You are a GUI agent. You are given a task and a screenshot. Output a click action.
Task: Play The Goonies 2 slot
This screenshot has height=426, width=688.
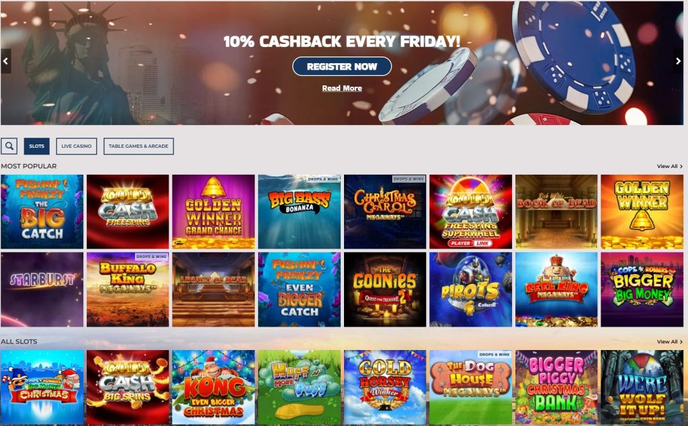click(x=385, y=289)
